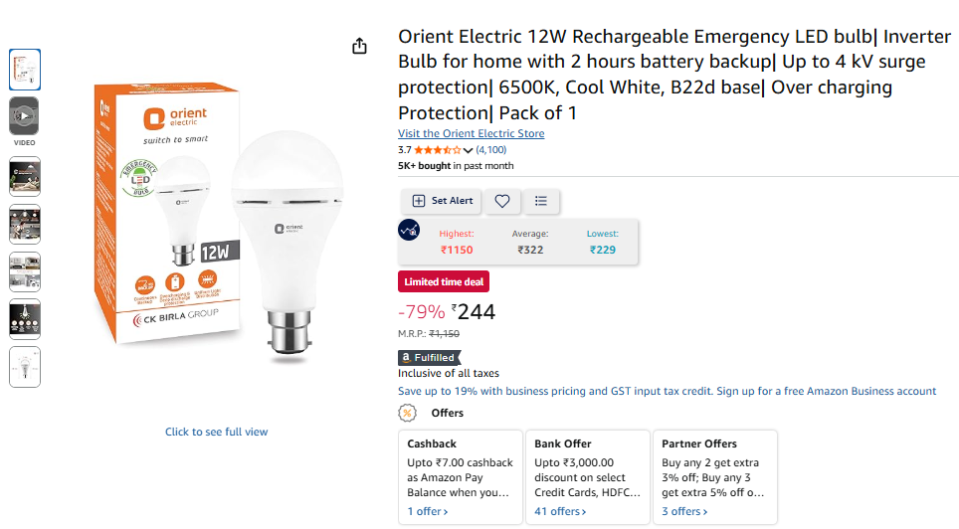Click the Limited time deal badge
Image resolution: width=959 pixels, height=529 pixels.
point(444,282)
